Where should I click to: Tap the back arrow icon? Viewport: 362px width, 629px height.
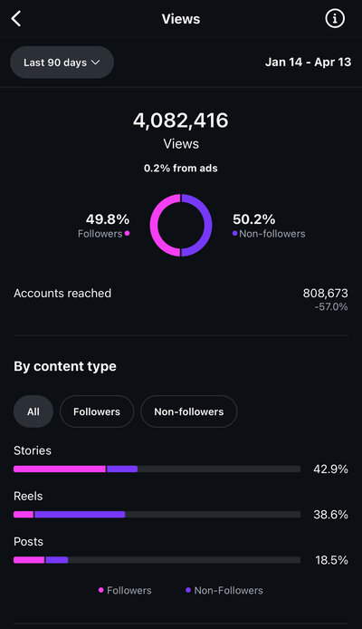click(x=16, y=19)
